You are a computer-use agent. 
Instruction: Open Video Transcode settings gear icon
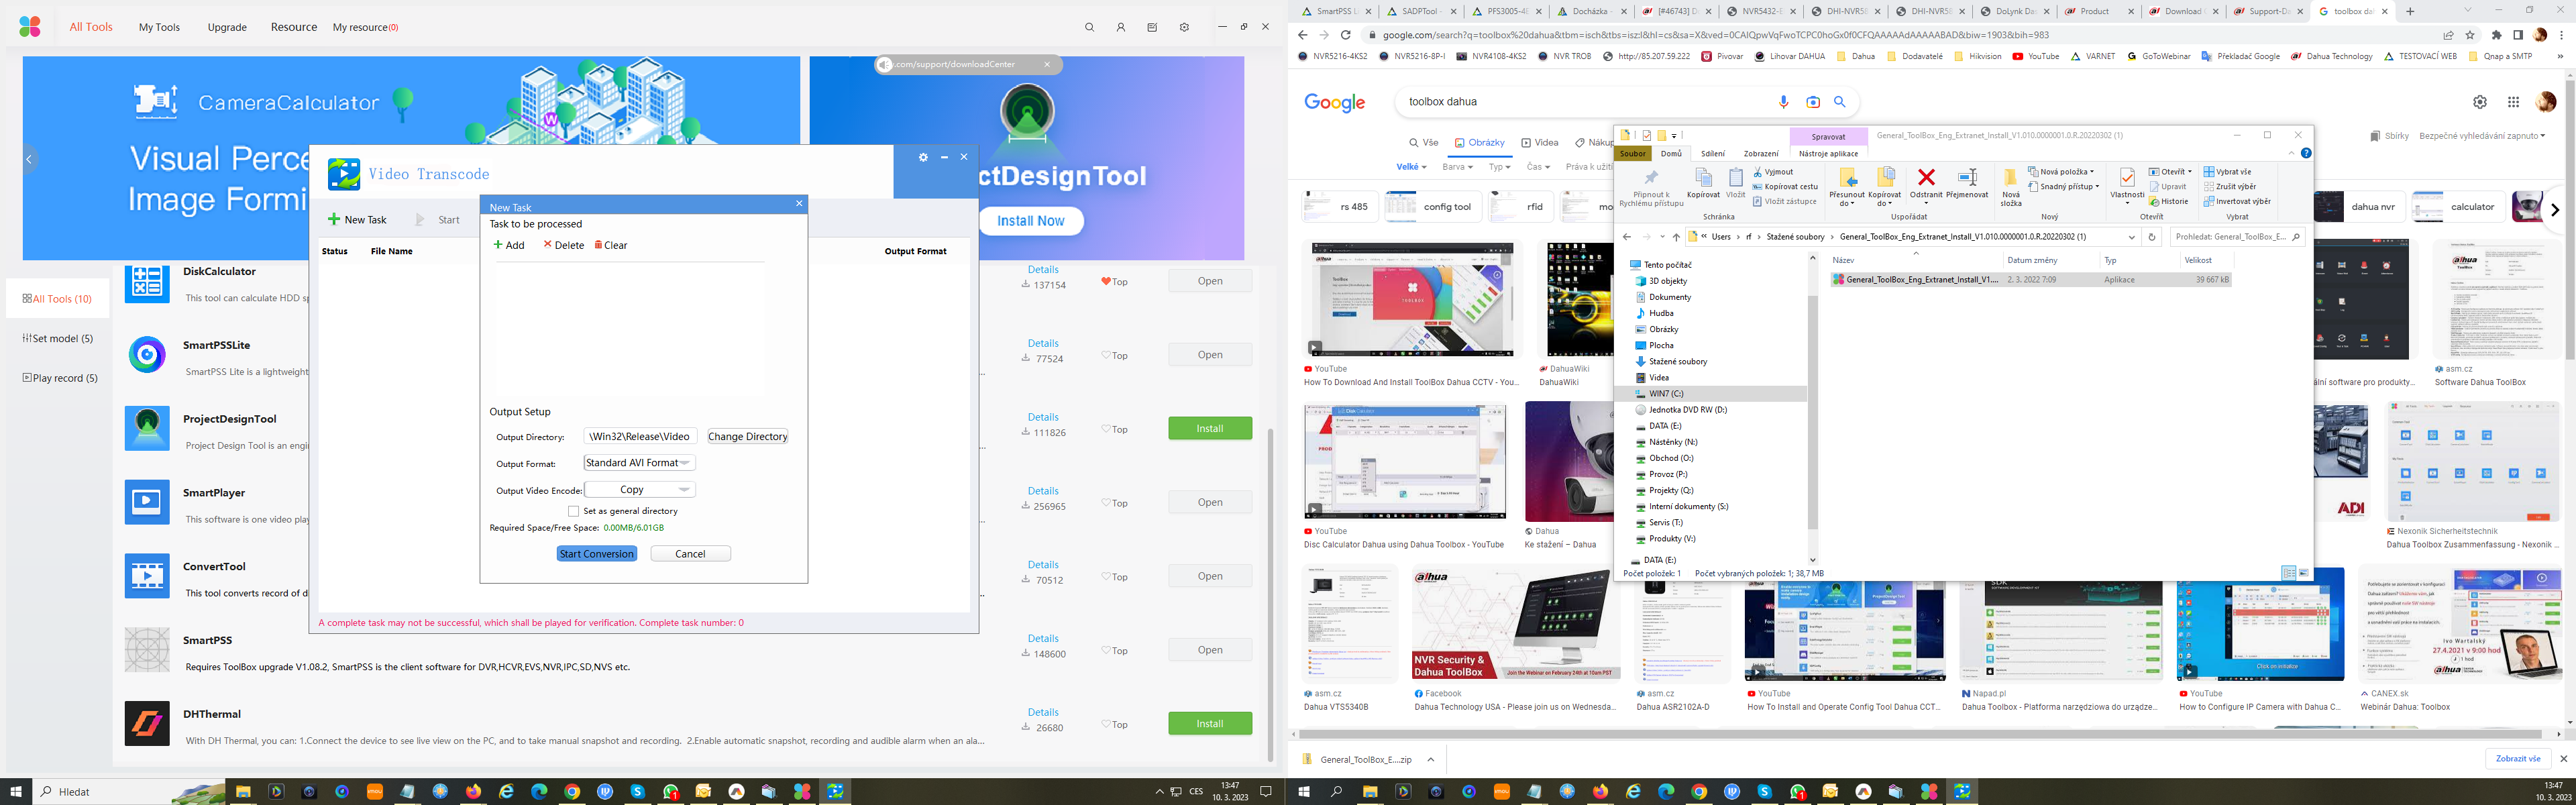(x=923, y=157)
